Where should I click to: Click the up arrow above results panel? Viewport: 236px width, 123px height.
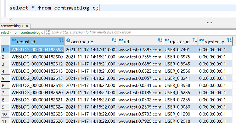pos(208,23)
